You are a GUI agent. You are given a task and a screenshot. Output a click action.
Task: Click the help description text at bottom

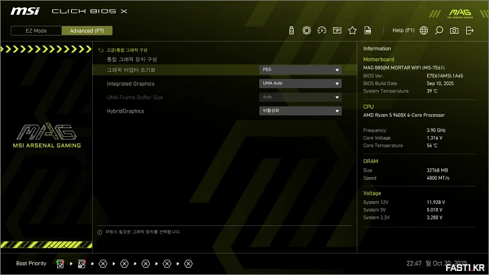(x=143, y=232)
